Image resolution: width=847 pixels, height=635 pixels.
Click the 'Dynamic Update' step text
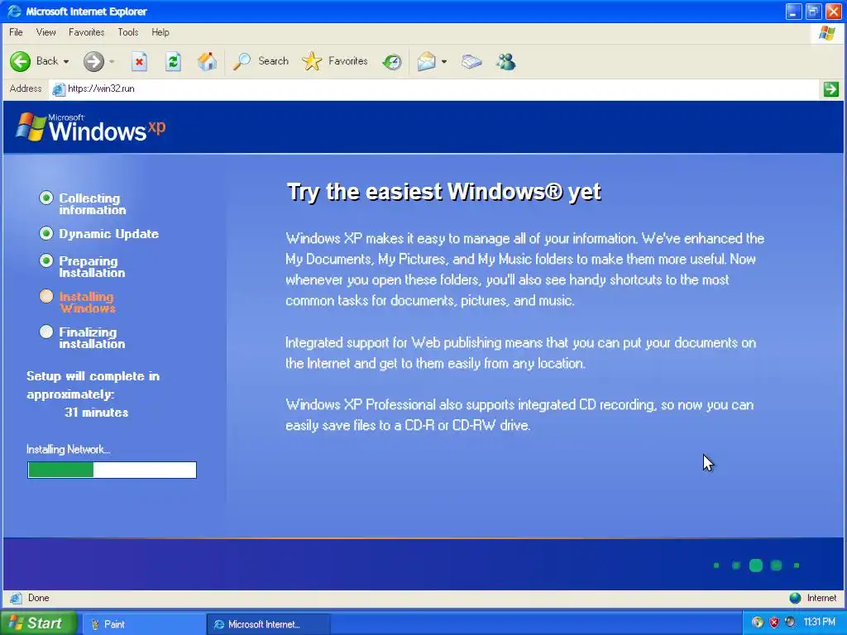tap(109, 234)
